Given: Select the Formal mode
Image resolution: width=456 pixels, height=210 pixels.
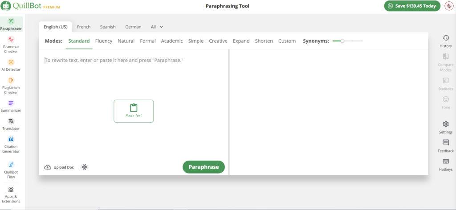Looking at the screenshot, I should (x=148, y=41).
